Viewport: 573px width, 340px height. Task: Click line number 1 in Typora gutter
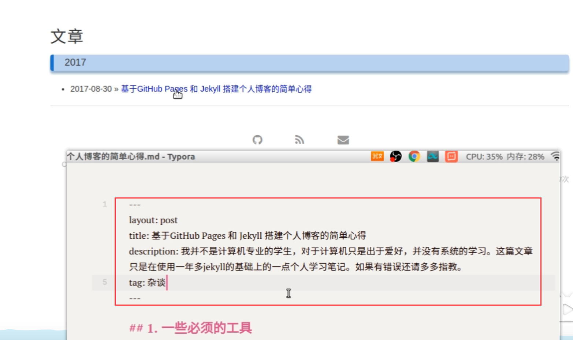(105, 204)
